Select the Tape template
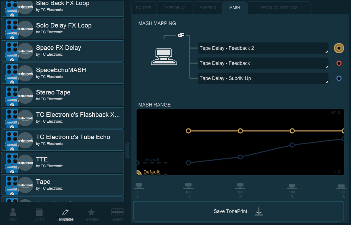Screen dimensions: 351x225 click(62, 185)
